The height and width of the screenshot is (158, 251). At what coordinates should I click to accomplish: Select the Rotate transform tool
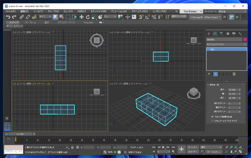coord(88,17)
